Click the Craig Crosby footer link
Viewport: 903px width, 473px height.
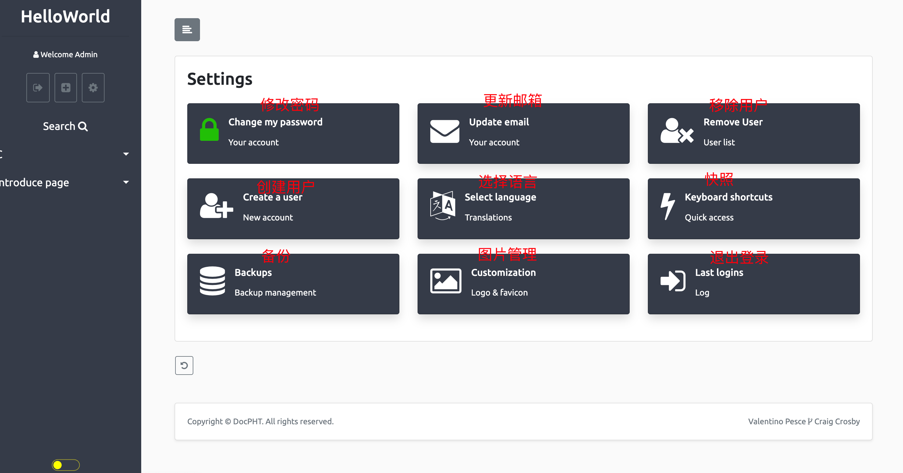click(837, 422)
